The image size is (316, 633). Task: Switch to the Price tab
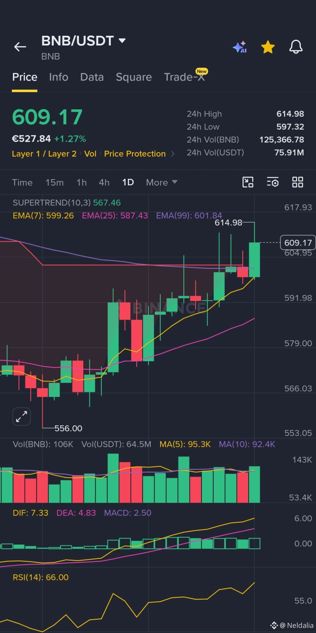pyautogui.click(x=25, y=77)
